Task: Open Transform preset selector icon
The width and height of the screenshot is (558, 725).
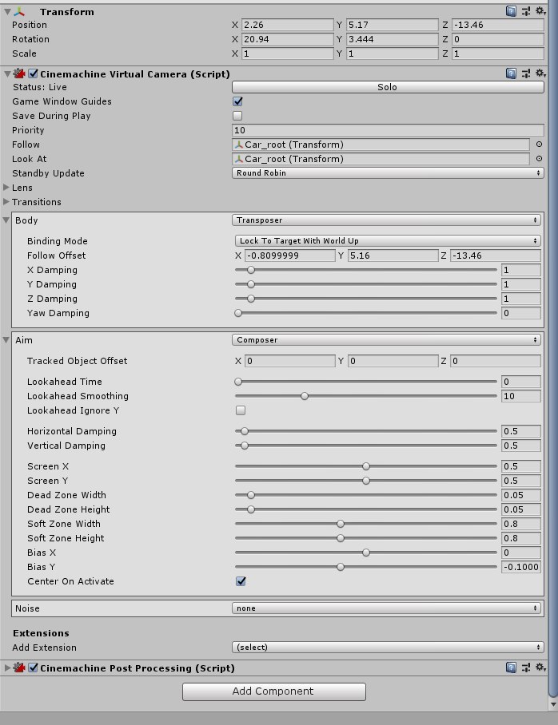Action: 526,11
